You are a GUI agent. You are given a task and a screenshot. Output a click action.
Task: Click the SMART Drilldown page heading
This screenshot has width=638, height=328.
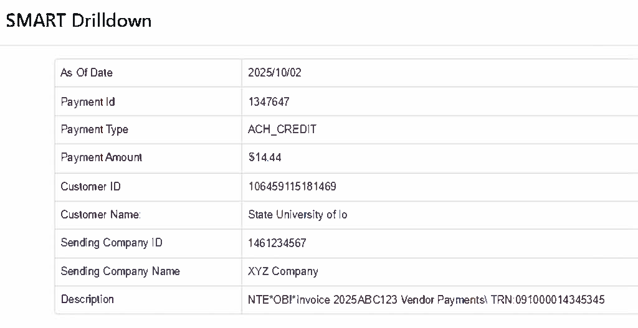click(x=79, y=21)
